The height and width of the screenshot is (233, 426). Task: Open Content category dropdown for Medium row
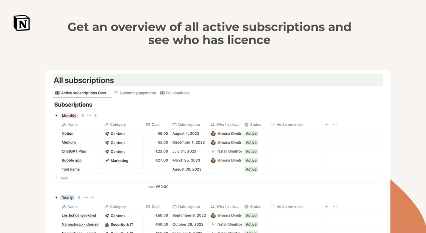point(115,143)
